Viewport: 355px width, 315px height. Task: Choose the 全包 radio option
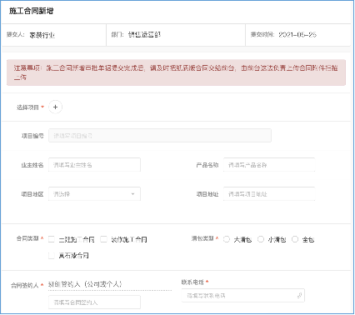click(295, 239)
